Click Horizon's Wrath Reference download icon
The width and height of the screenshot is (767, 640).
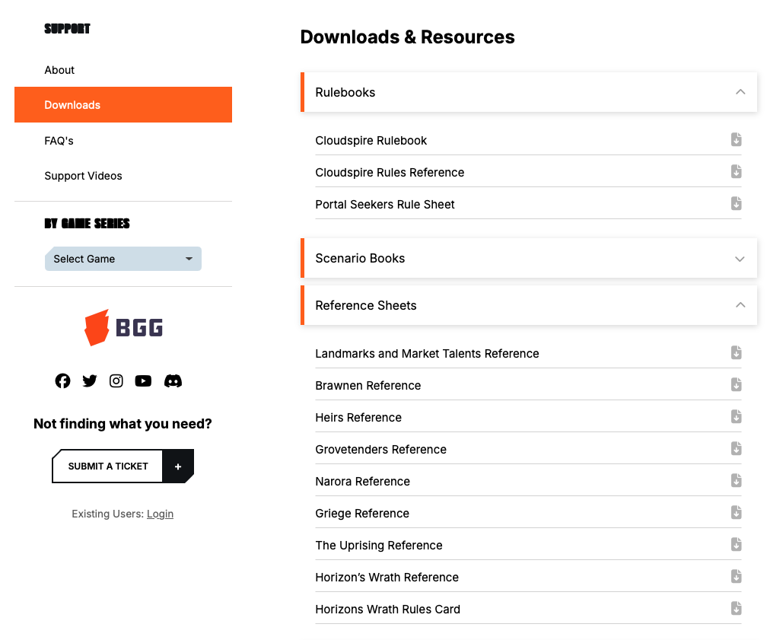pos(737,576)
